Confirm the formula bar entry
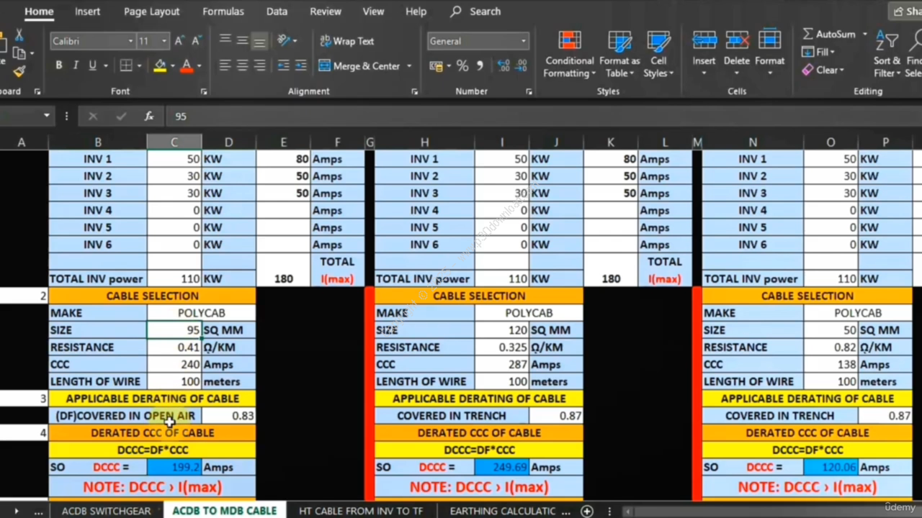Image resolution: width=922 pixels, height=518 pixels. coord(120,116)
